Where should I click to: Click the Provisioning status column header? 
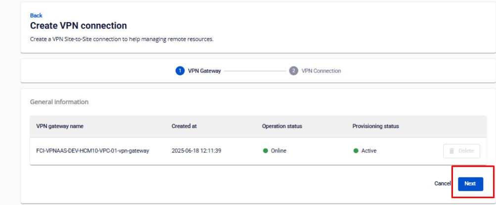[375, 126]
